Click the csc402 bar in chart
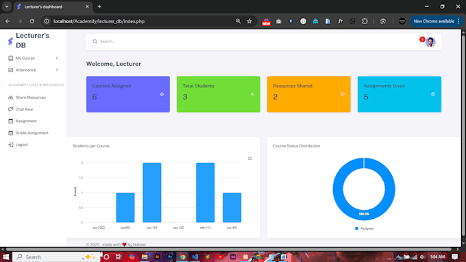 125,208
